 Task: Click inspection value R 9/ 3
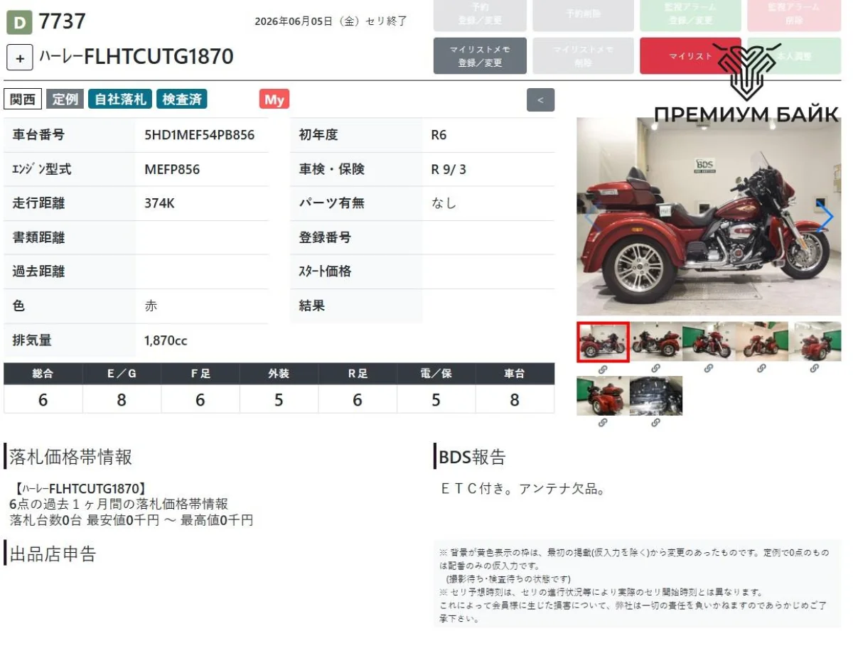[449, 169]
